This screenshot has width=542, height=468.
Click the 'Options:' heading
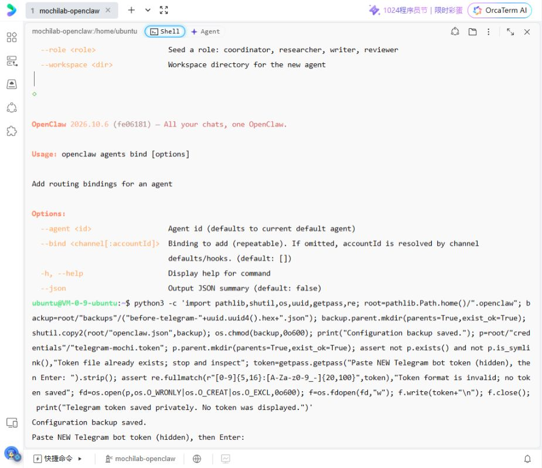[x=49, y=213]
